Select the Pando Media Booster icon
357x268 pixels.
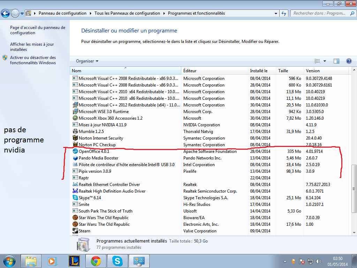tap(75, 158)
